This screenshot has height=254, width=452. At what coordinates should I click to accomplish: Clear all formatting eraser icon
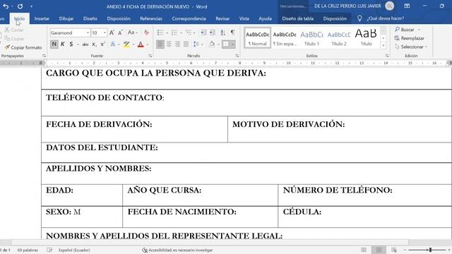pos(146,33)
